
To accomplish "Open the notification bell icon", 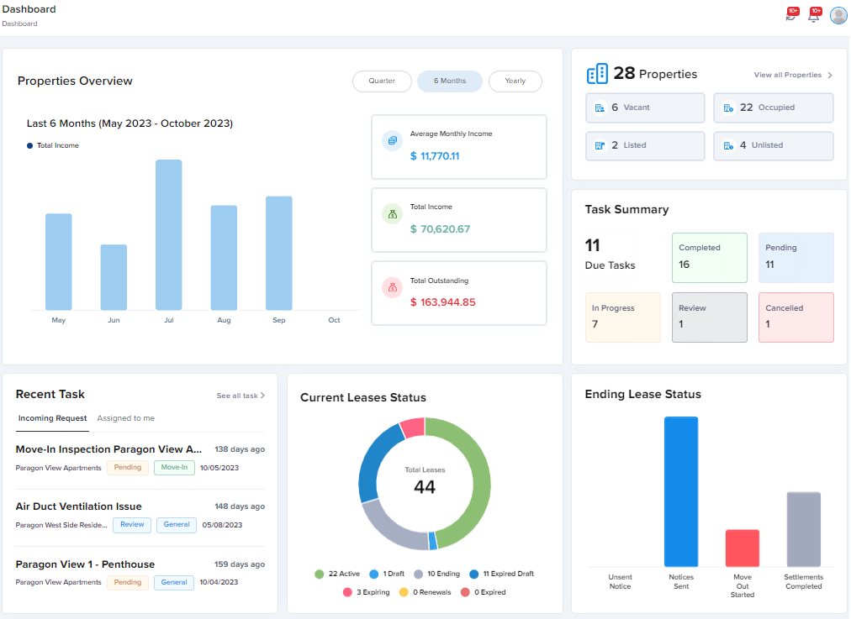I will click(x=813, y=15).
